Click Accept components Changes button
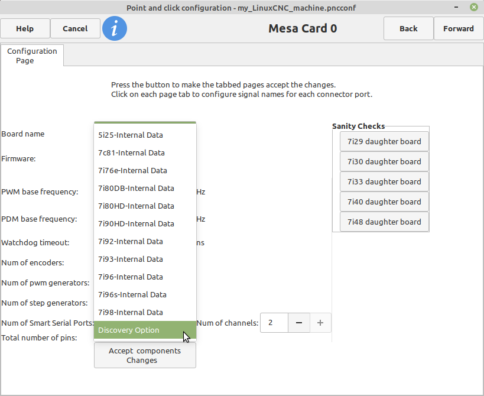Viewport: 484px width, 396px height. pos(145,355)
